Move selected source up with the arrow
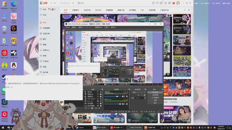The image size is (232, 130). (96, 108)
